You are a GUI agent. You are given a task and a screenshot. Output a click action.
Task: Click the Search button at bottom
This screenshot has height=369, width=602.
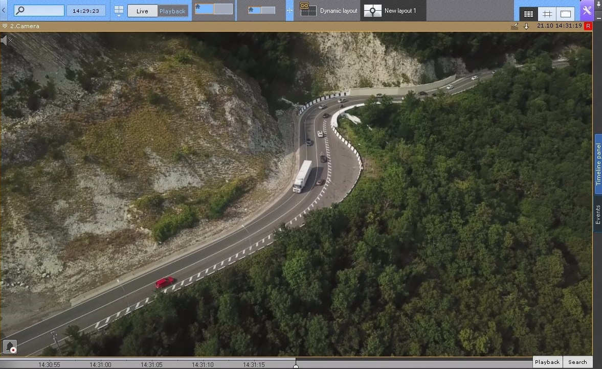[577, 362]
